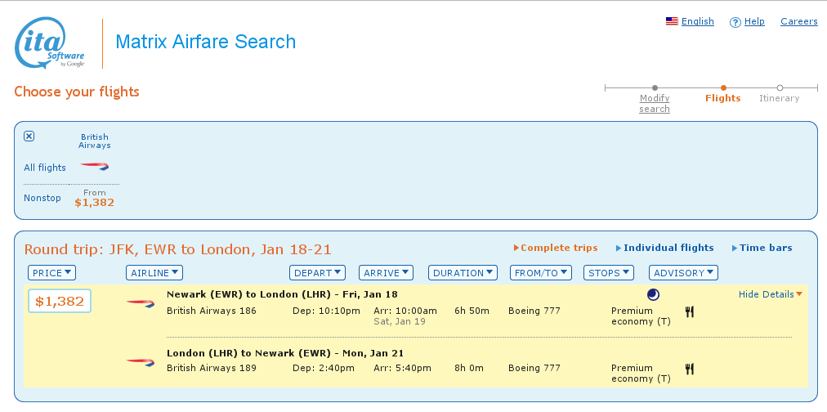827x412 pixels.
Task: Click meal icon for flight 186
Action: (689, 311)
